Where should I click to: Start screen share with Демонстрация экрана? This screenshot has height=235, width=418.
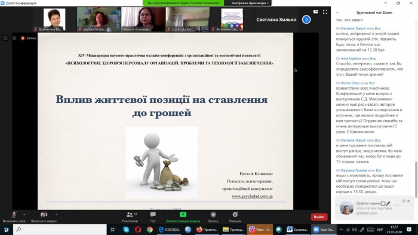pos(183,215)
